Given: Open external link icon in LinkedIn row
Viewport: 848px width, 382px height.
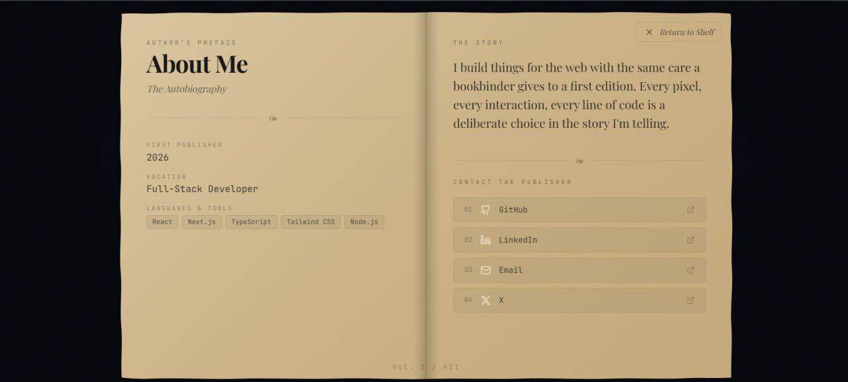Looking at the screenshot, I should coord(690,240).
